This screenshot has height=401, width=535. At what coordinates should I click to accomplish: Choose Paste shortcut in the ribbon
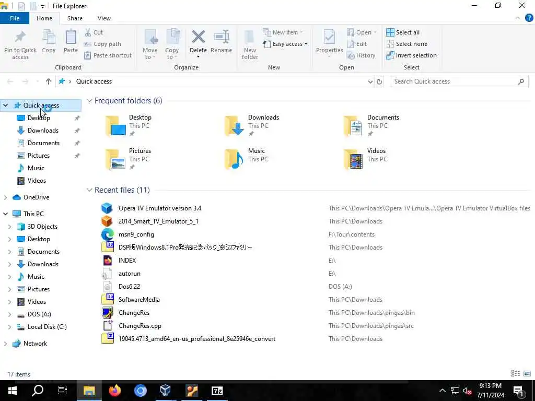108,55
